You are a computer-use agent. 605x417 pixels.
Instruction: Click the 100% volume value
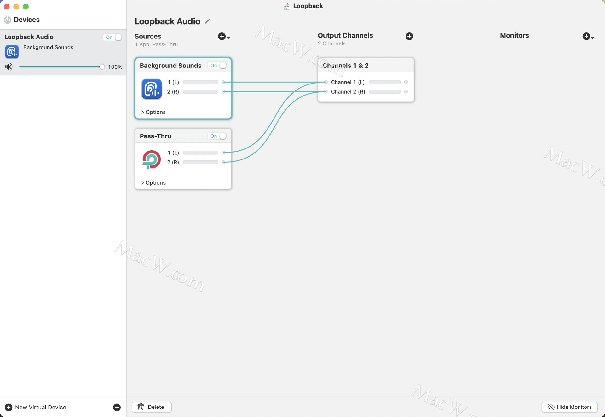click(115, 67)
